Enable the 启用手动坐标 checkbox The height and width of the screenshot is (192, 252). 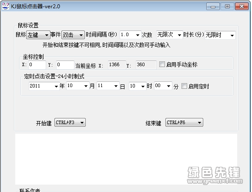[162, 64]
